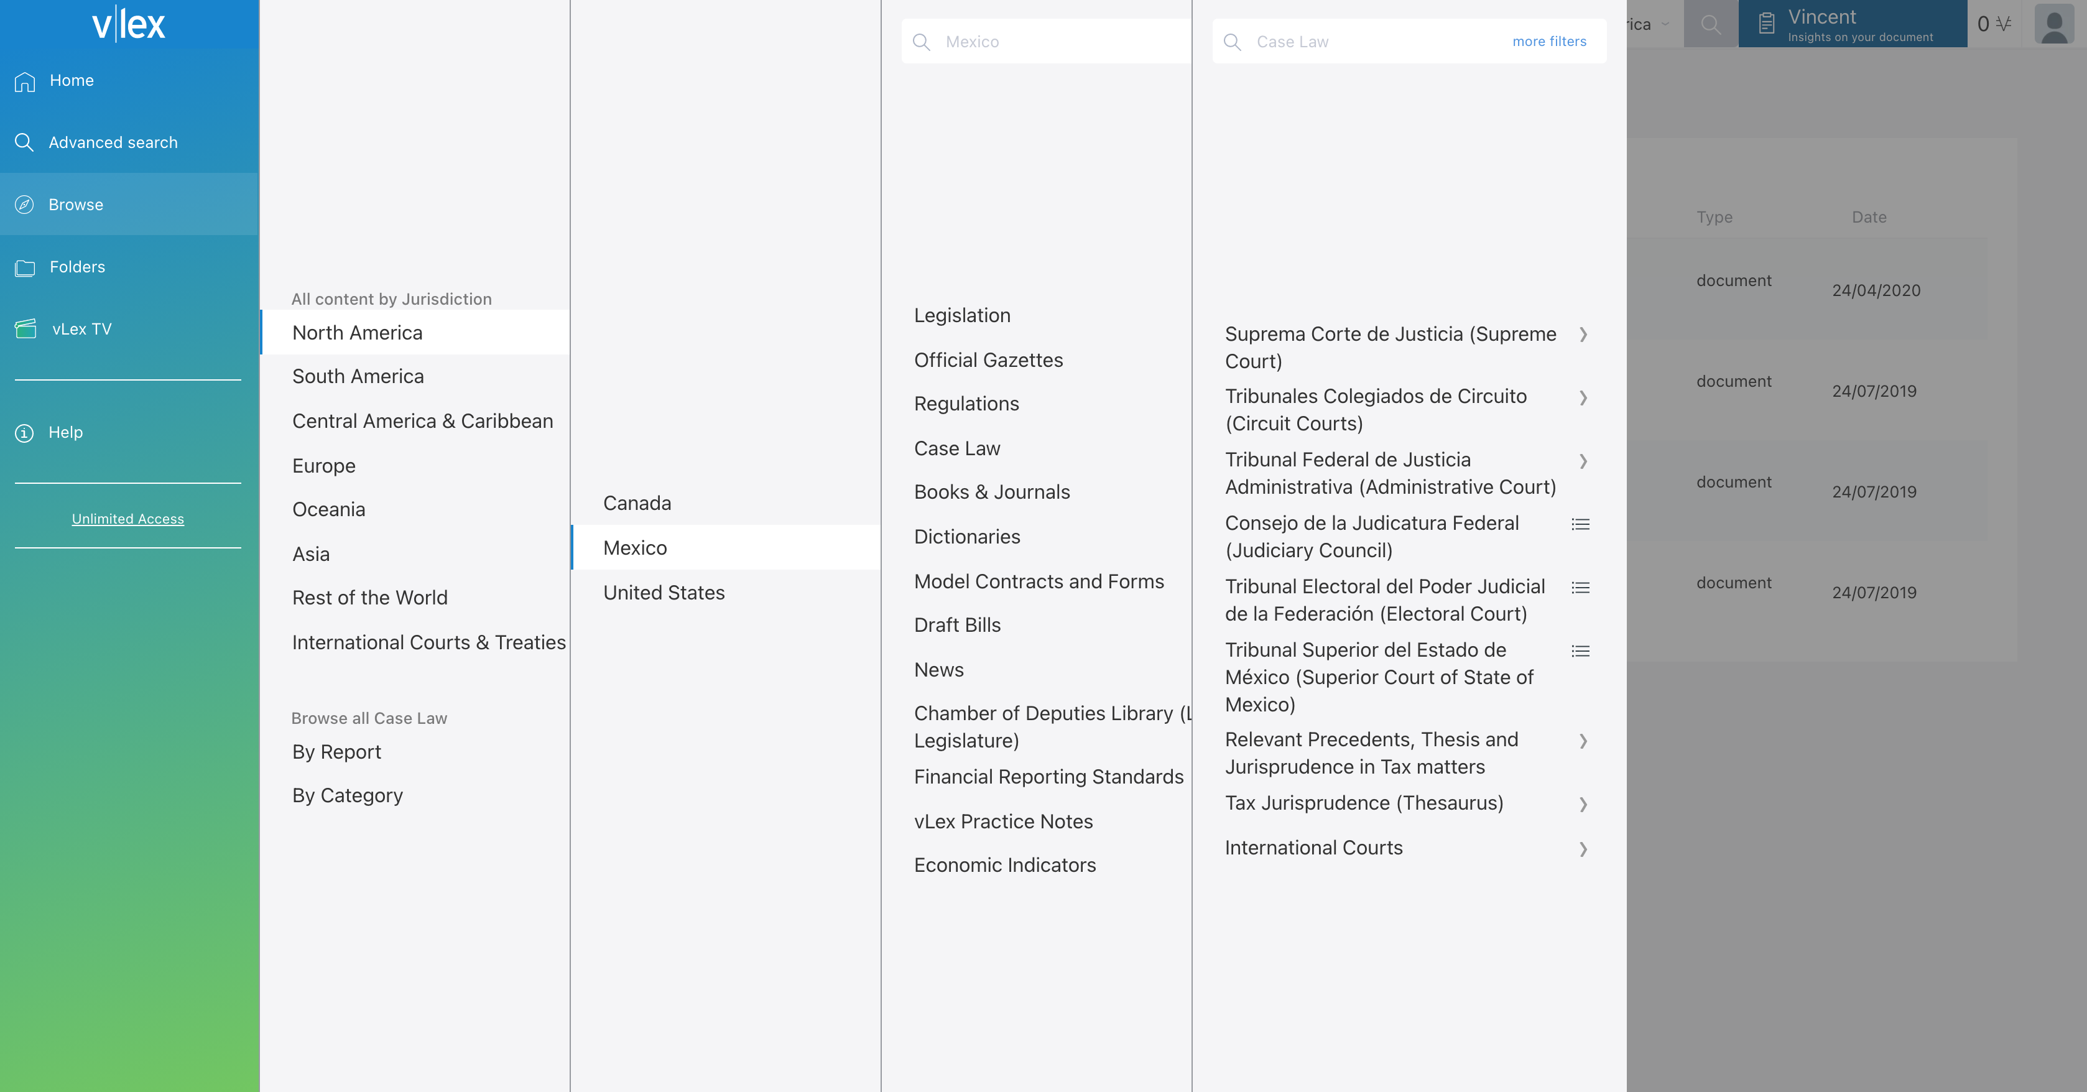Select United States jurisdiction

pyautogui.click(x=664, y=592)
